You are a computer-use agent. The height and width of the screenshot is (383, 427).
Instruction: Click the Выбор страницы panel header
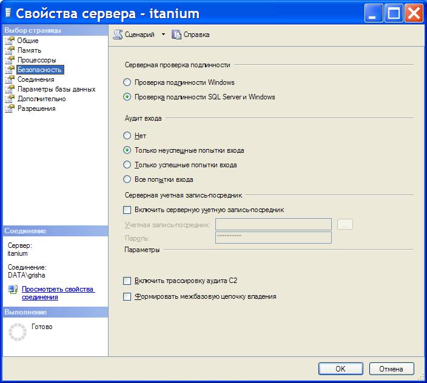(x=55, y=30)
